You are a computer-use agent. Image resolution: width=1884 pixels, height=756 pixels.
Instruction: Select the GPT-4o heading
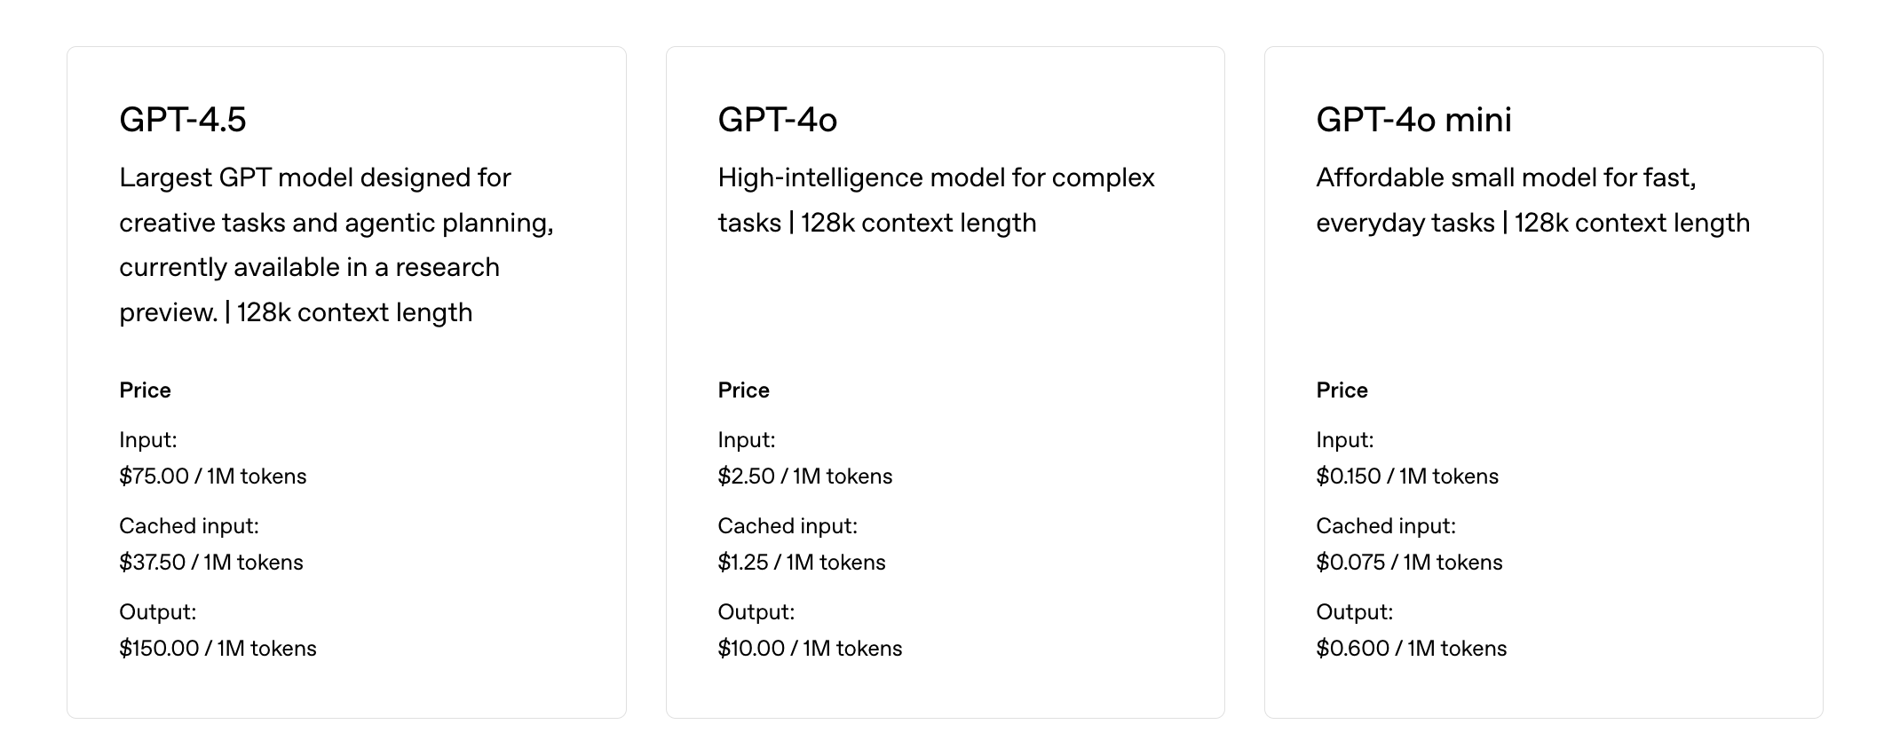tap(778, 120)
